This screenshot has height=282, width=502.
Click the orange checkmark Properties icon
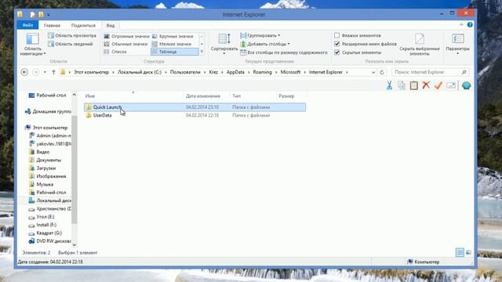pyautogui.click(x=438, y=85)
